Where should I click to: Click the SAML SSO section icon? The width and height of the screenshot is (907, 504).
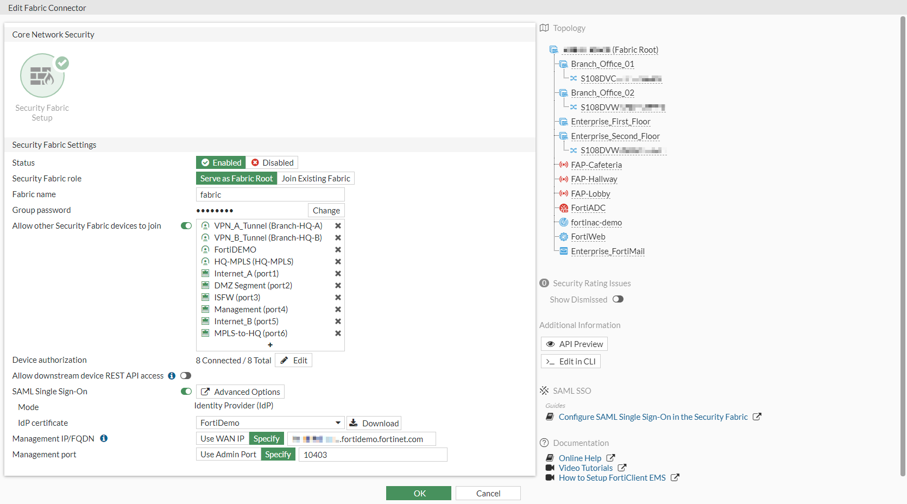[544, 390]
